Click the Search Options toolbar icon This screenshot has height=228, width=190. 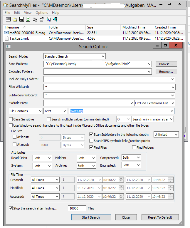(8, 19)
